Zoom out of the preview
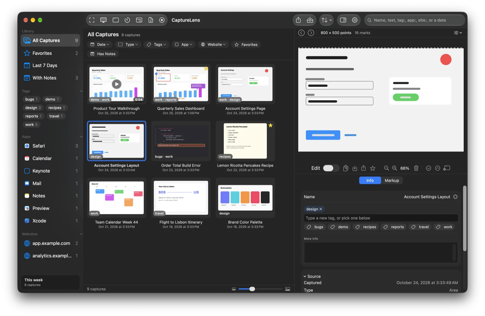The height and width of the screenshot is (316, 485). click(x=386, y=168)
